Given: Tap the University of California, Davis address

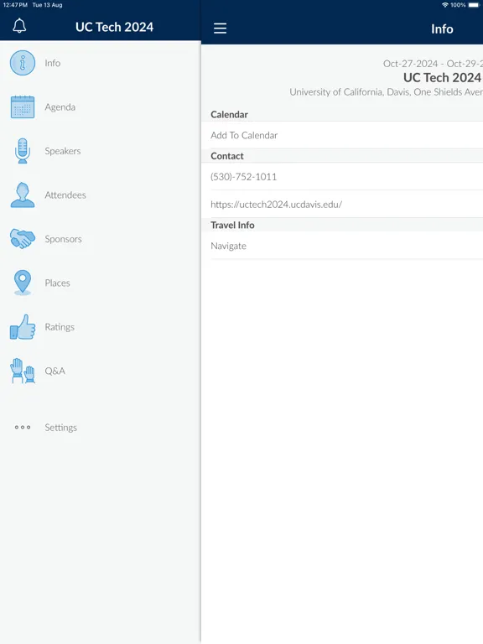Looking at the screenshot, I should [x=386, y=92].
